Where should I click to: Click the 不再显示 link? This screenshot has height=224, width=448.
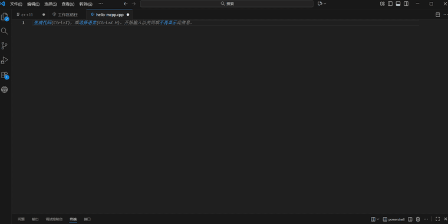pyautogui.click(x=168, y=22)
